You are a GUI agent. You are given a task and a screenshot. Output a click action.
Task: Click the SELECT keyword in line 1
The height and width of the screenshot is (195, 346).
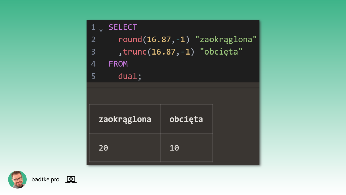(123, 27)
